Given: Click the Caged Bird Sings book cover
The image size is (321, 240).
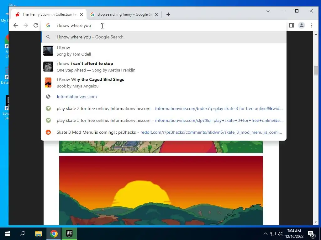Looking at the screenshot, I should (48, 82).
